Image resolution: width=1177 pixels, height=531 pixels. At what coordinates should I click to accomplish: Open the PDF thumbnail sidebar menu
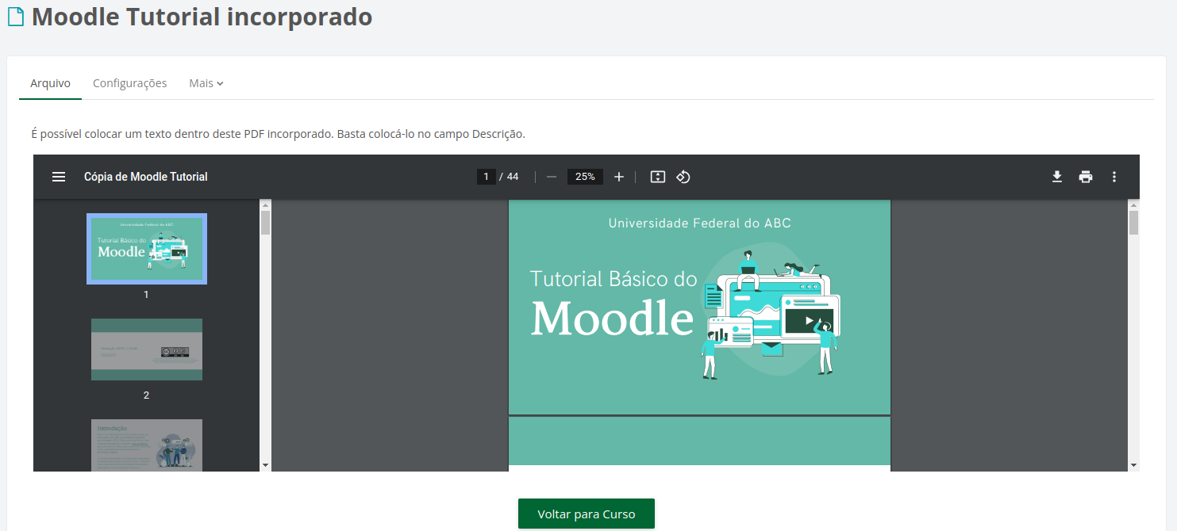[59, 176]
